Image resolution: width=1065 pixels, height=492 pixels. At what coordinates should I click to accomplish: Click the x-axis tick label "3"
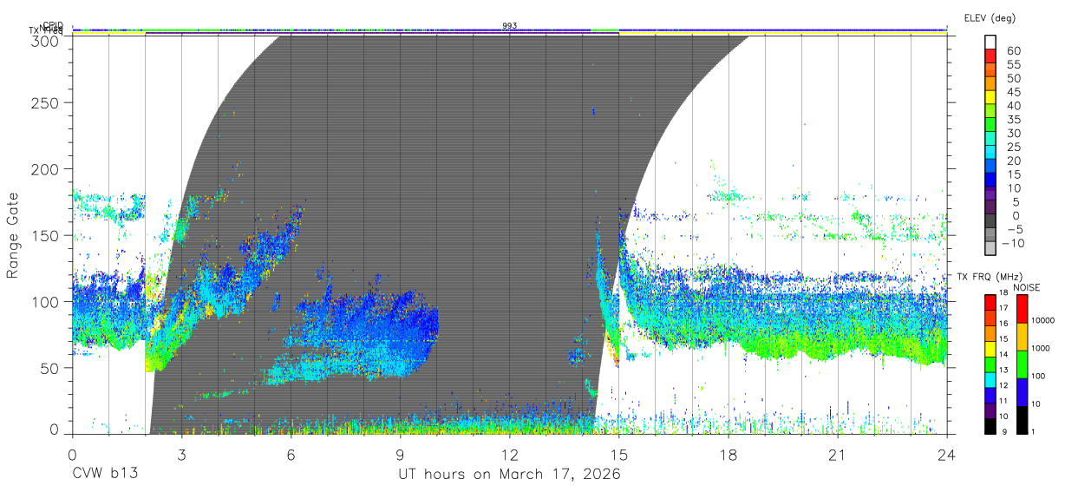pos(181,455)
